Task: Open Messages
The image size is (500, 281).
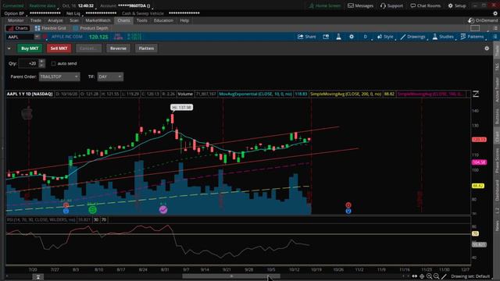Action: pyautogui.click(x=361, y=5)
